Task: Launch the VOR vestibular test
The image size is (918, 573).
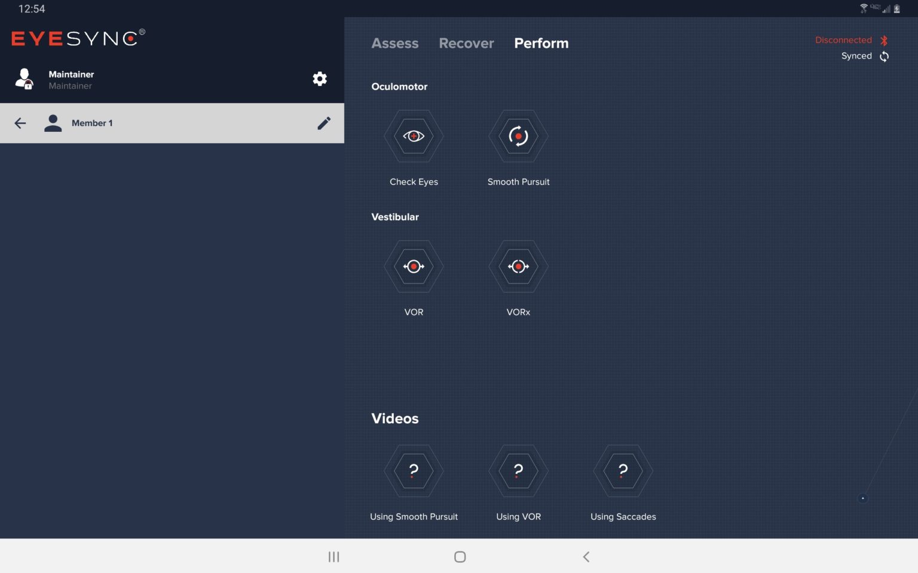Action: click(x=413, y=267)
